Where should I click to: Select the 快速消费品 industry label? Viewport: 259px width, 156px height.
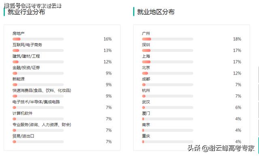pyautogui.click(x=42, y=90)
